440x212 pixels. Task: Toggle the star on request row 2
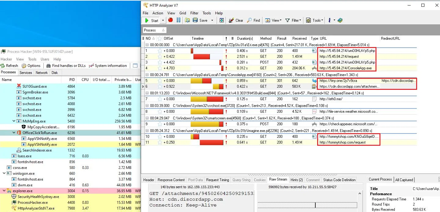[159, 57]
